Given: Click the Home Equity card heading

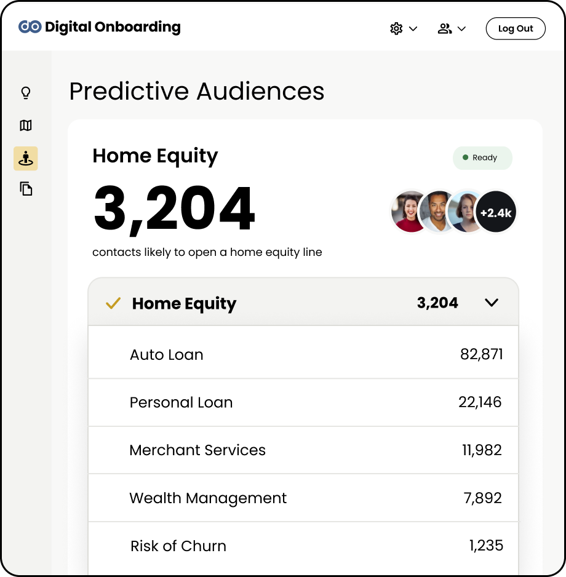Looking at the screenshot, I should (155, 156).
